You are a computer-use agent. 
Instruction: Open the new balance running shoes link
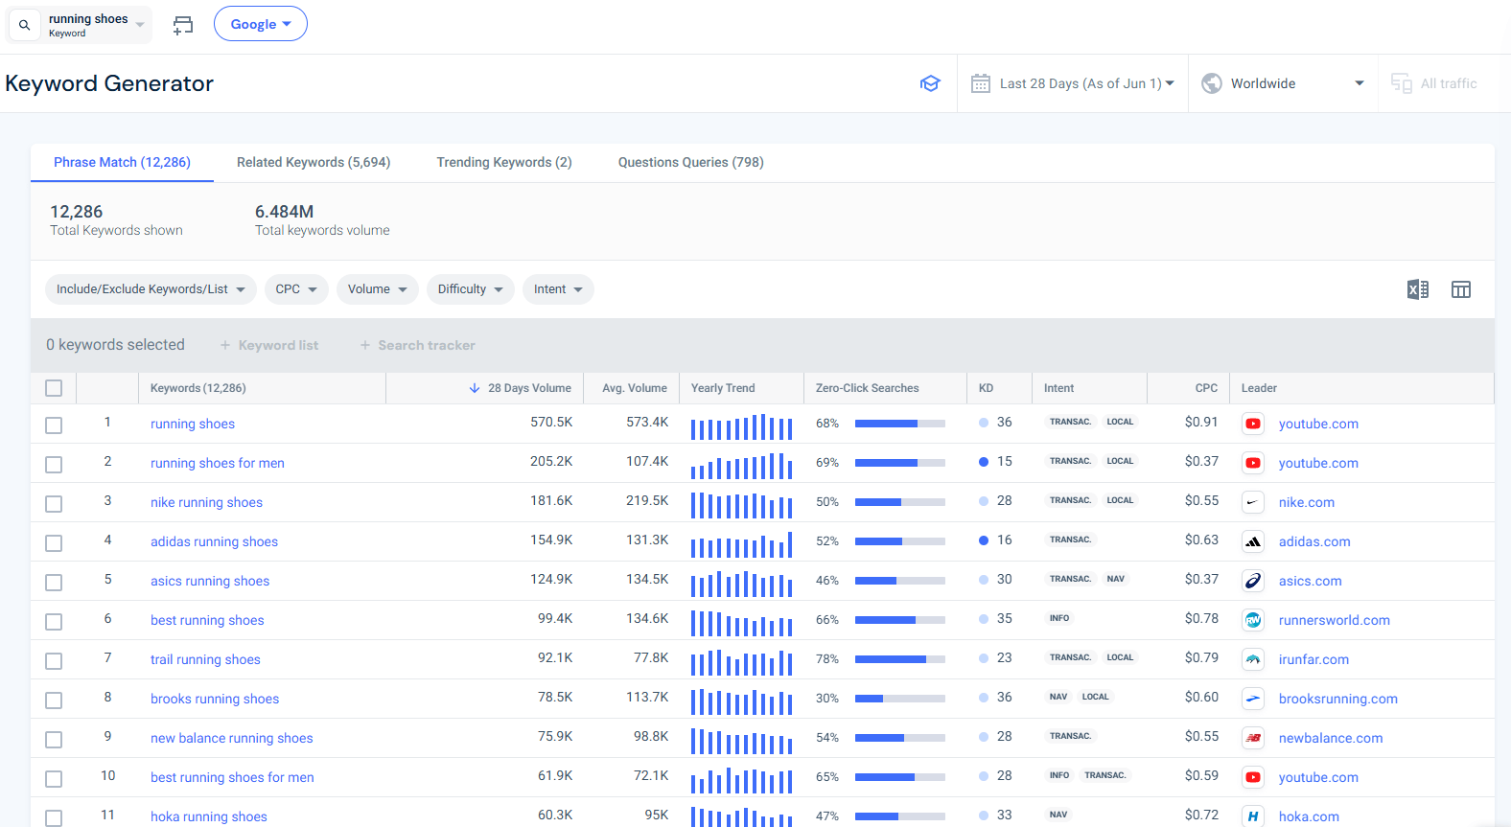231,738
